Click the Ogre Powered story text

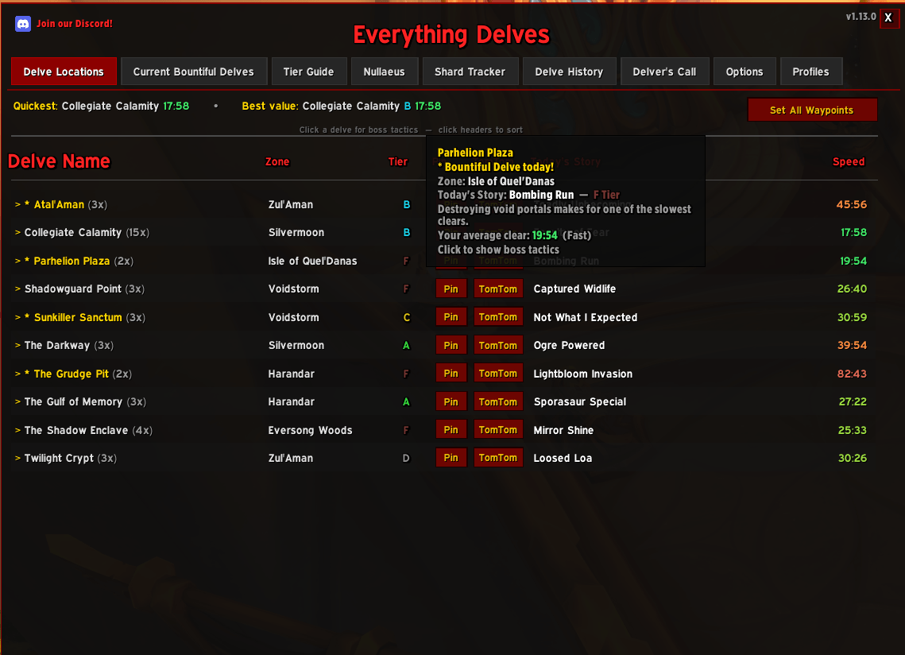(569, 346)
